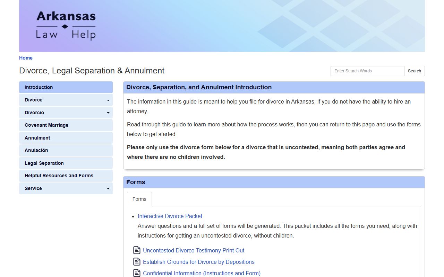Select the Introduction sidebar item
This screenshot has width=444, height=277.
[66, 87]
